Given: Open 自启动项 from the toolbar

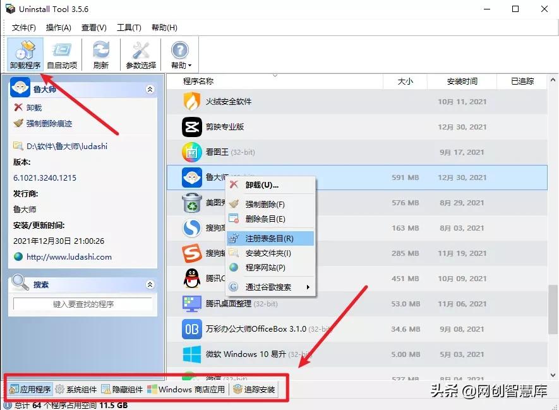Looking at the screenshot, I should [62, 54].
